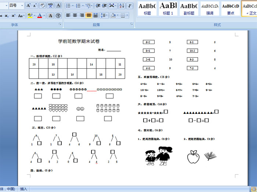The height and width of the screenshot is (192, 257).
Task: Click the answer box under the three stars
Action: tap(38, 96)
